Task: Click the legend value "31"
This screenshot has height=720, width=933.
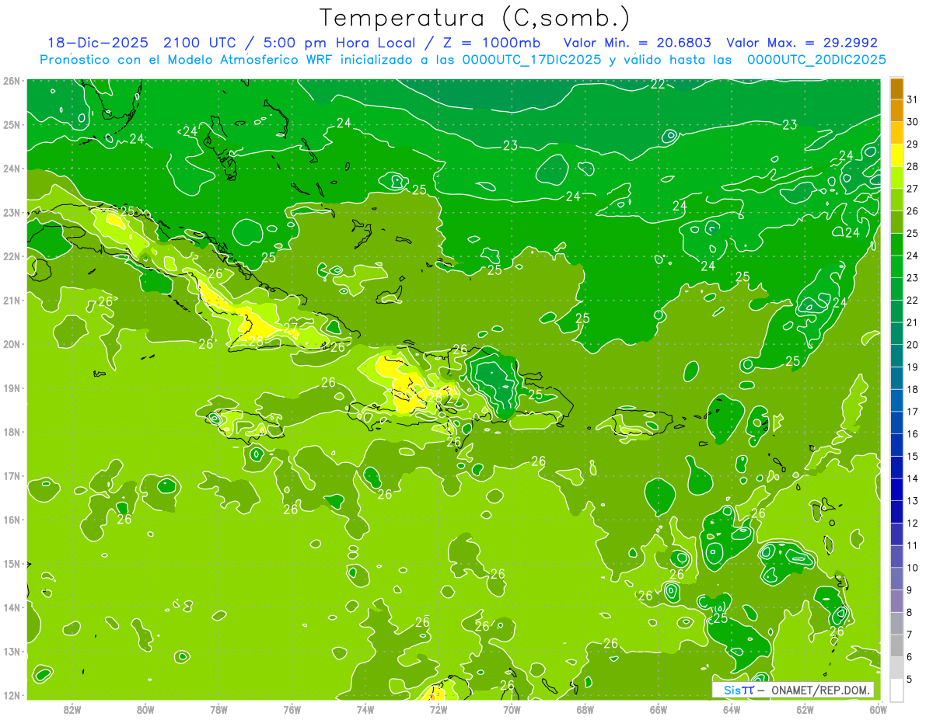Action: [912, 99]
